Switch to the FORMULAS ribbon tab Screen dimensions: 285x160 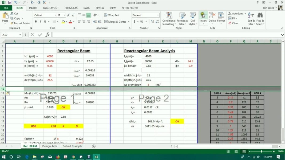(71, 8)
